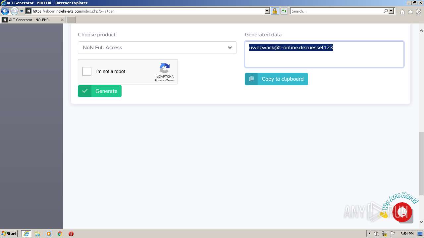
Task: Open the reCAPTCHA Terms link
Action: (x=170, y=81)
